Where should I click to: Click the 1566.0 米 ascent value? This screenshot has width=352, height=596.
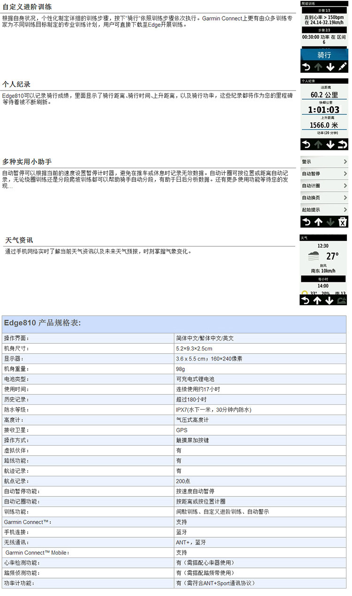tap(324, 125)
